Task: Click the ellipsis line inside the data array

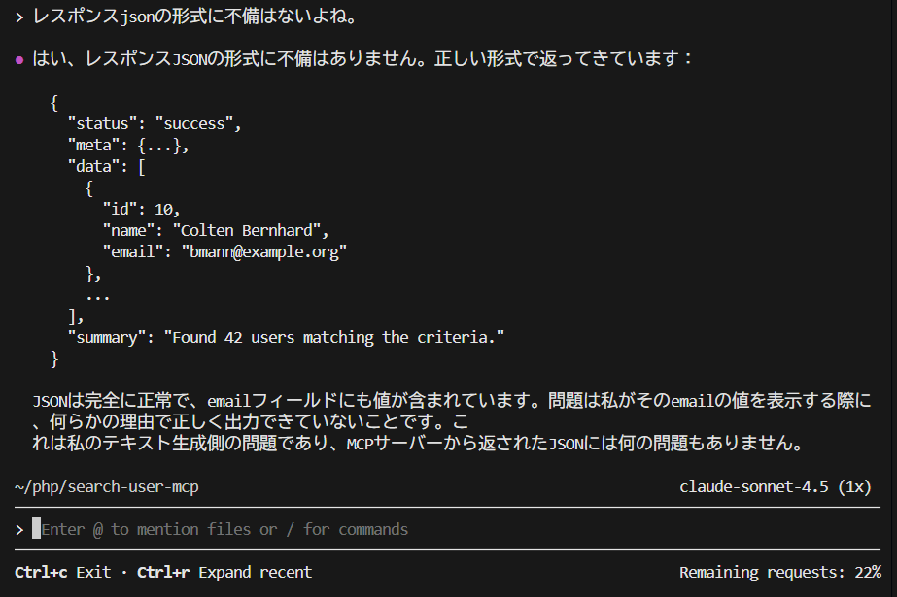Action: tap(97, 295)
